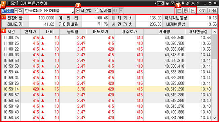219x122 pixels.
Task: Open the 90 day count dropdown
Action: (121, 11)
